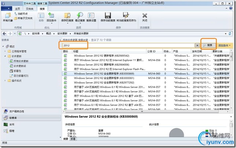Select All Subfolders (所有子文件夹) scope option
The height and width of the screenshot is (148, 236).
23,18
